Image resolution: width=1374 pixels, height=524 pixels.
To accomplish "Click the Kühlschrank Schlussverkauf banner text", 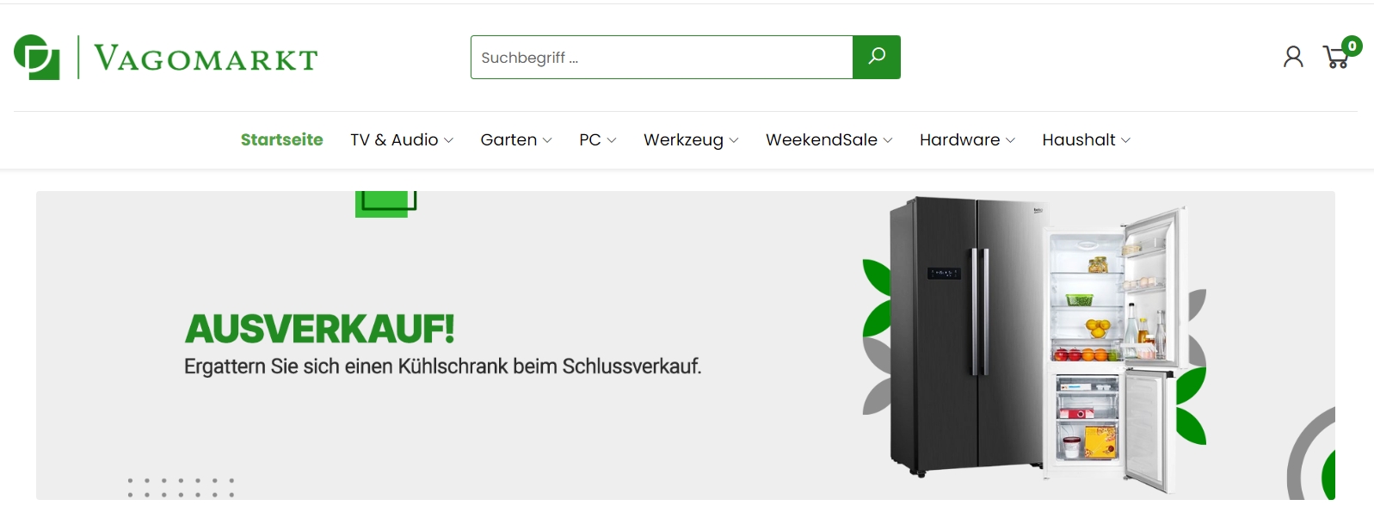I will pyautogui.click(x=442, y=367).
